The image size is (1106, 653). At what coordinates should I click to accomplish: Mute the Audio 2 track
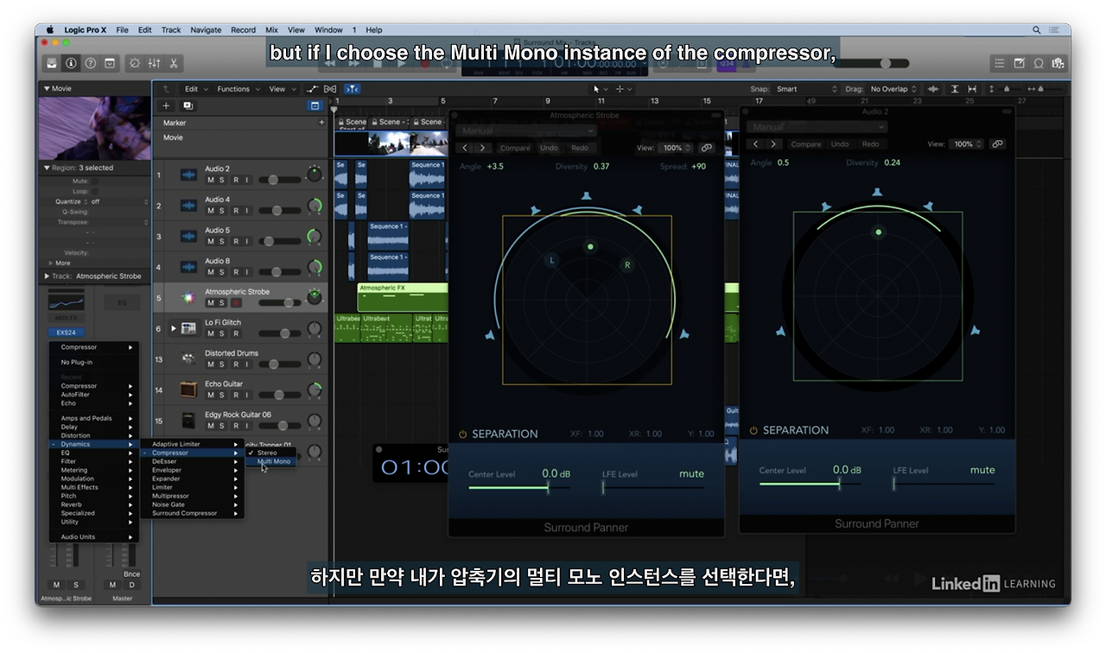211,180
